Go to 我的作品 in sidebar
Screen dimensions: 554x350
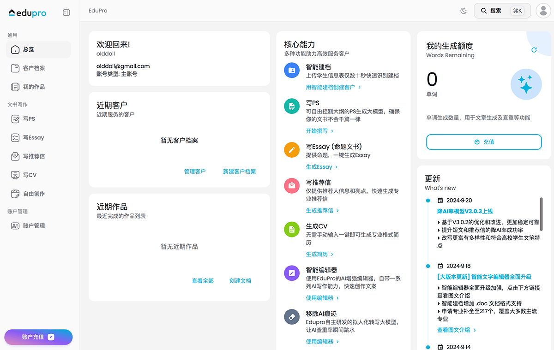pos(34,87)
